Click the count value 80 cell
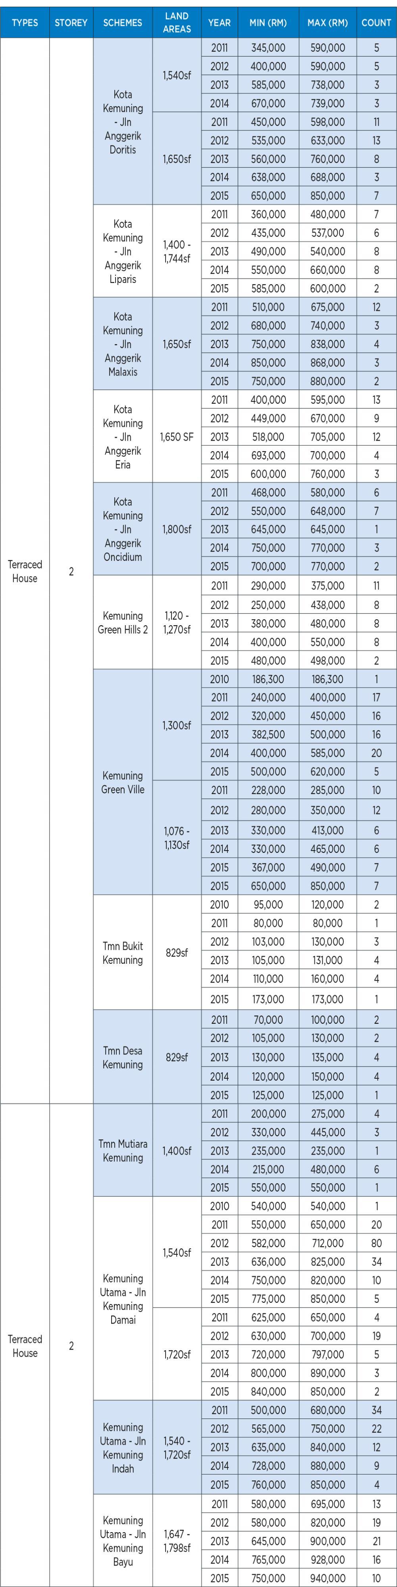397x1587 pixels. 377,1243
